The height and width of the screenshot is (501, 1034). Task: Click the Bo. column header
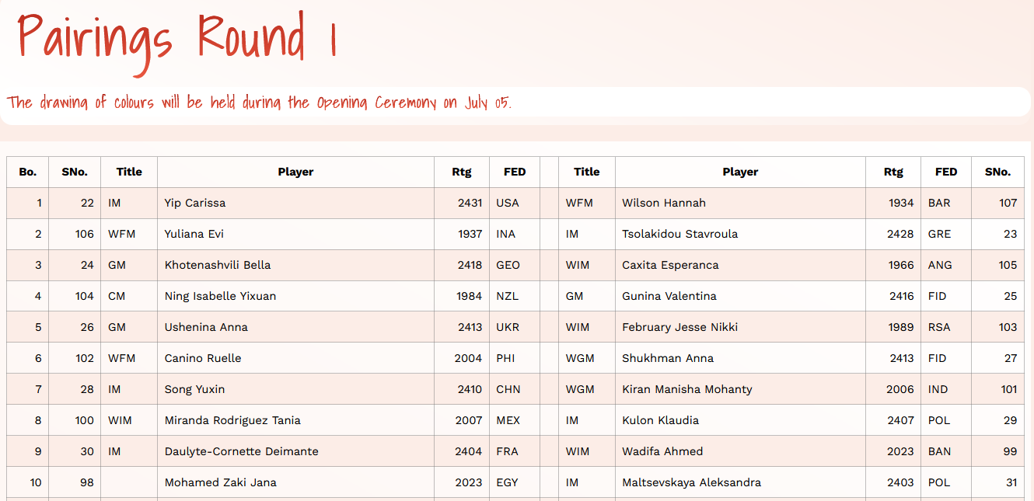click(28, 172)
